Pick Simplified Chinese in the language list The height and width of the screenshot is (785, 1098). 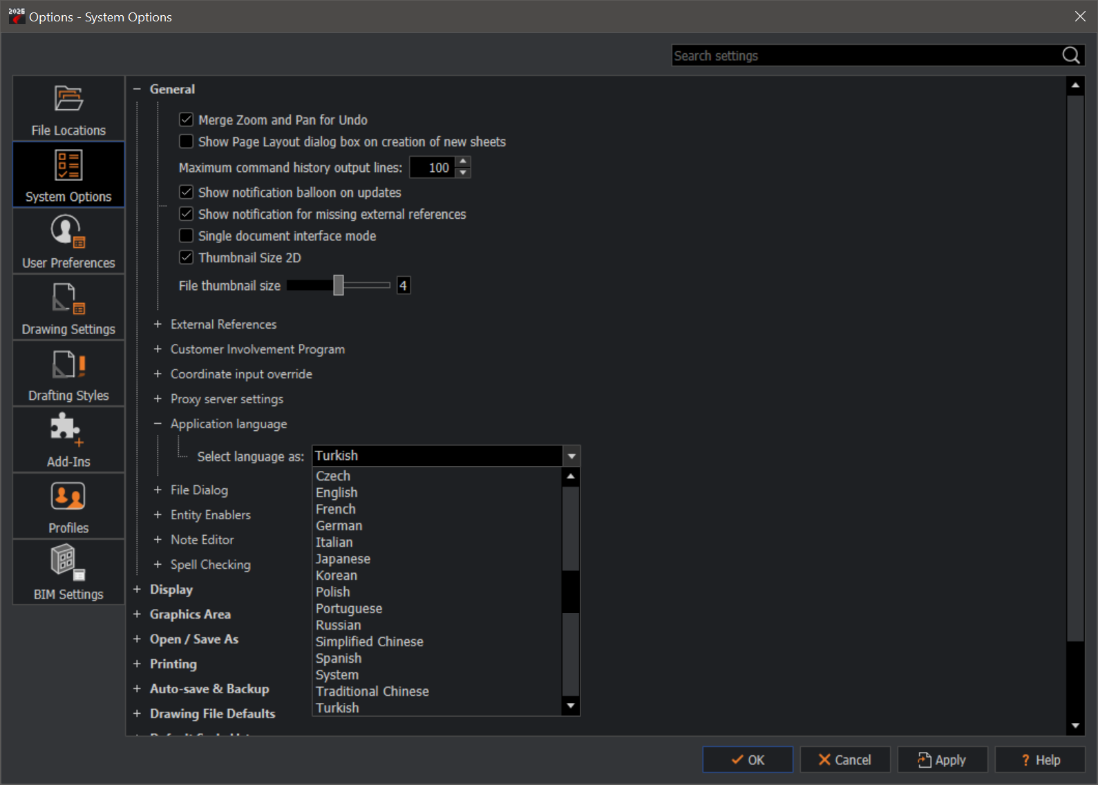pyautogui.click(x=369, y=641)
